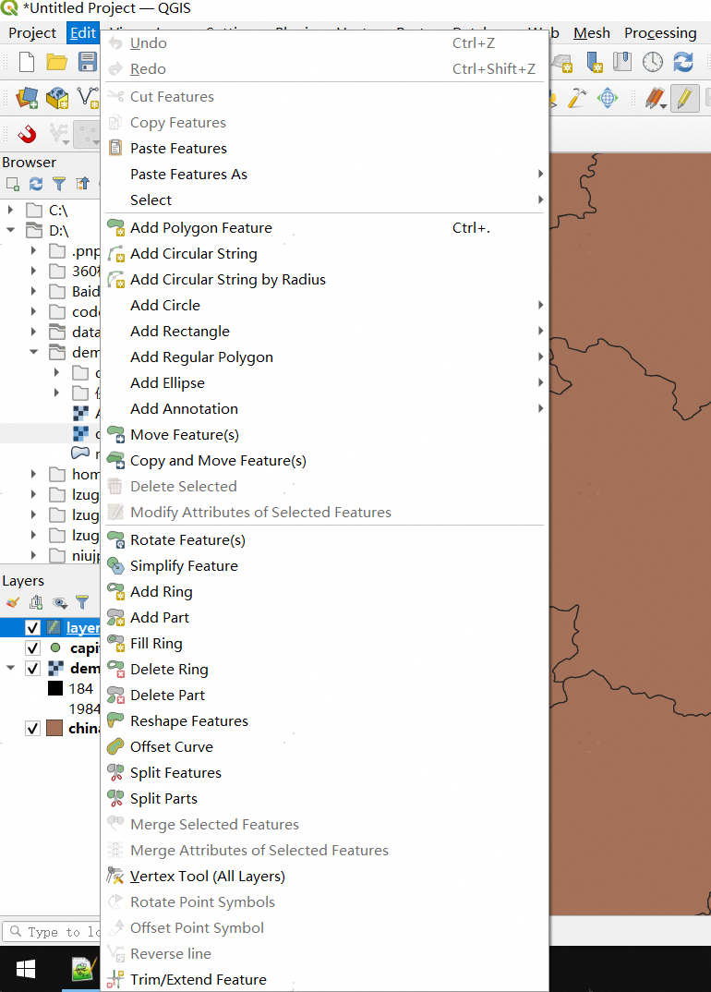Uncheck the china layer visibility checkbox
The image size is (711, 992).
(32, 729)
